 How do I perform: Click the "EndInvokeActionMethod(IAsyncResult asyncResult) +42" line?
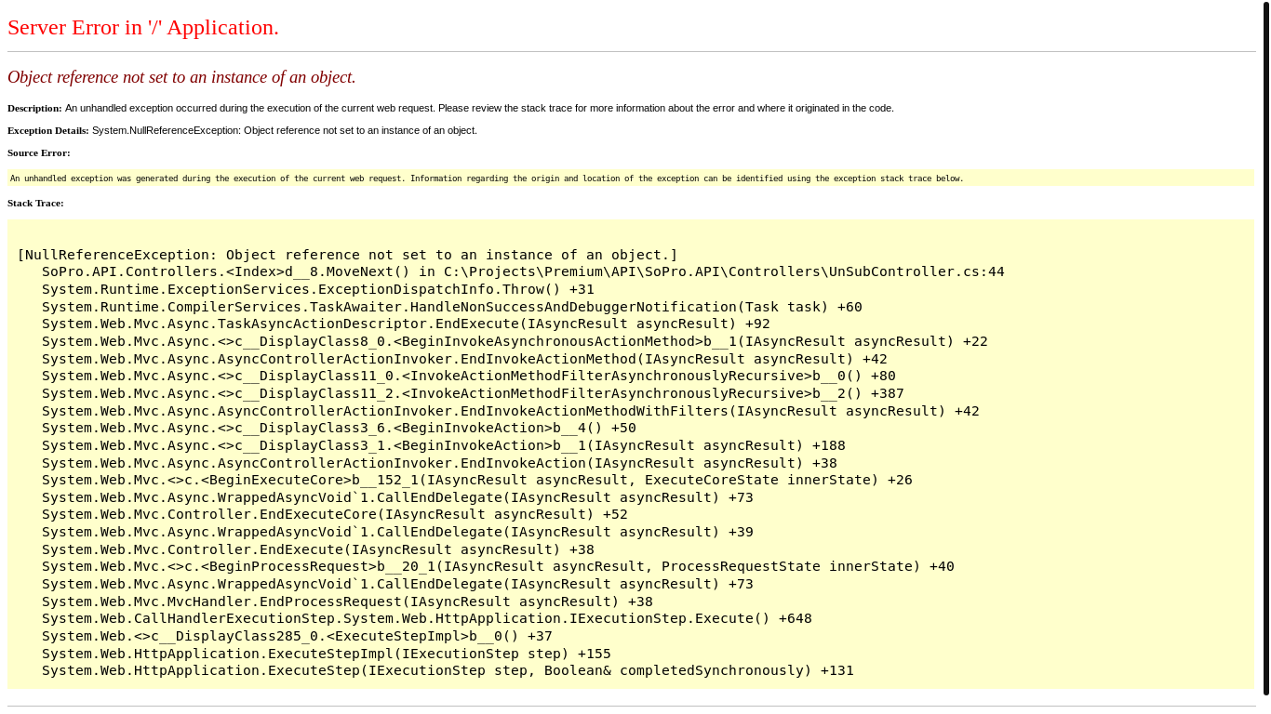(x=464, y=359)
